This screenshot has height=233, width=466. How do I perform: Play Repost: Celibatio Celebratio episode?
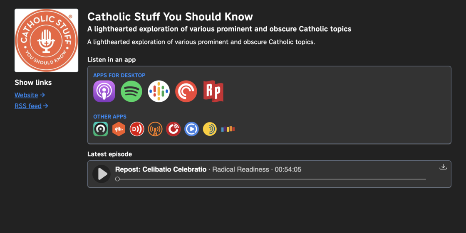pos(102,174)
